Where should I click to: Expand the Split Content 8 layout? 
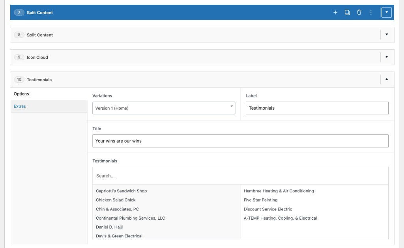[x=387, y=35]
